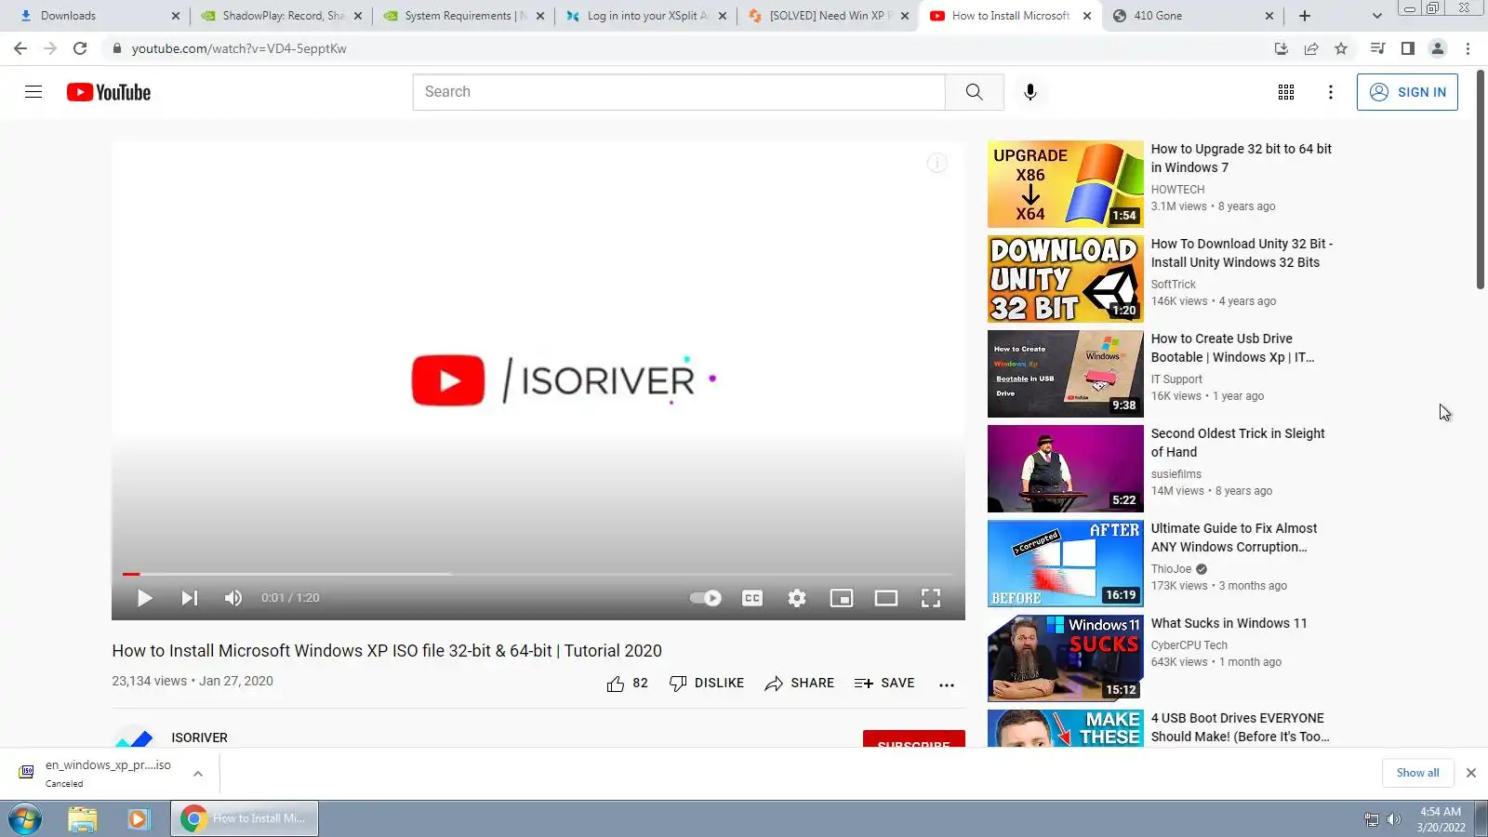
Task: Switch to the System Requirements tab
Action: point(463,16)
